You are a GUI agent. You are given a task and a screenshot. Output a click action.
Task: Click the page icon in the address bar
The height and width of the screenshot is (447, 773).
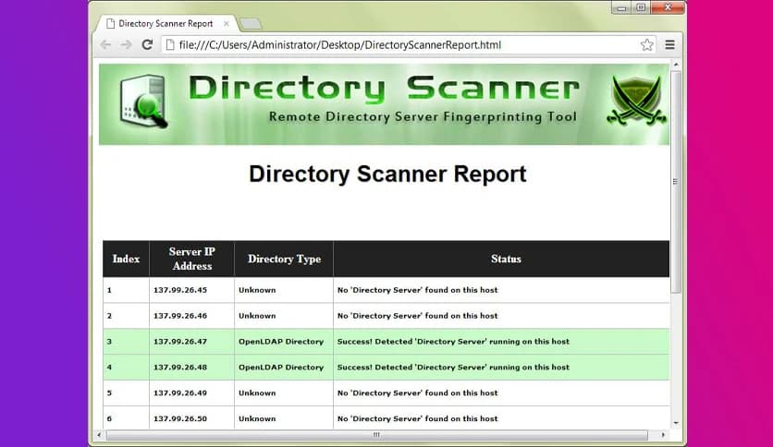169,45
